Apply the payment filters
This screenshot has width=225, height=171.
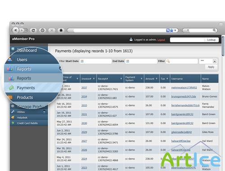pos(211,67)
